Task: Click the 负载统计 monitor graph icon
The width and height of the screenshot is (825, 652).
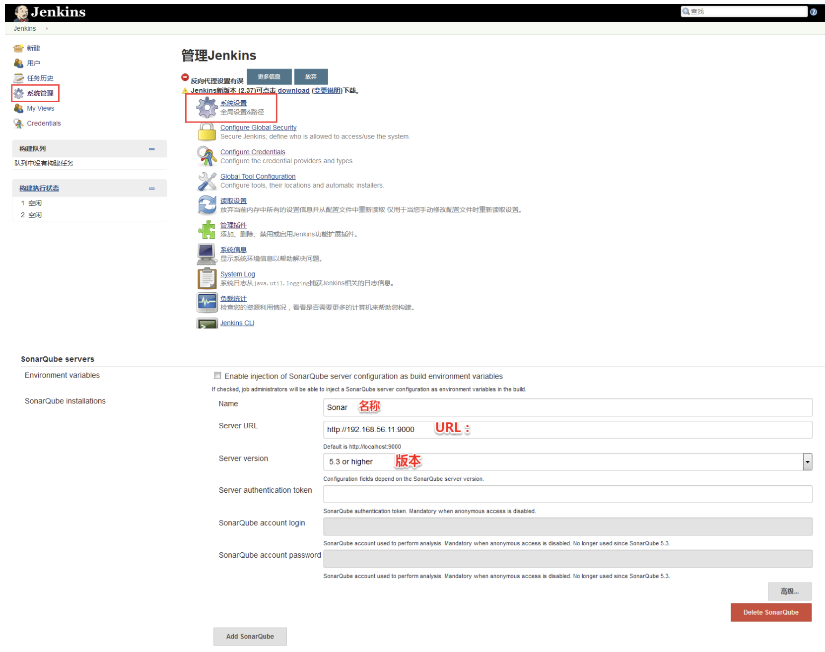Action: coord(207,302)
